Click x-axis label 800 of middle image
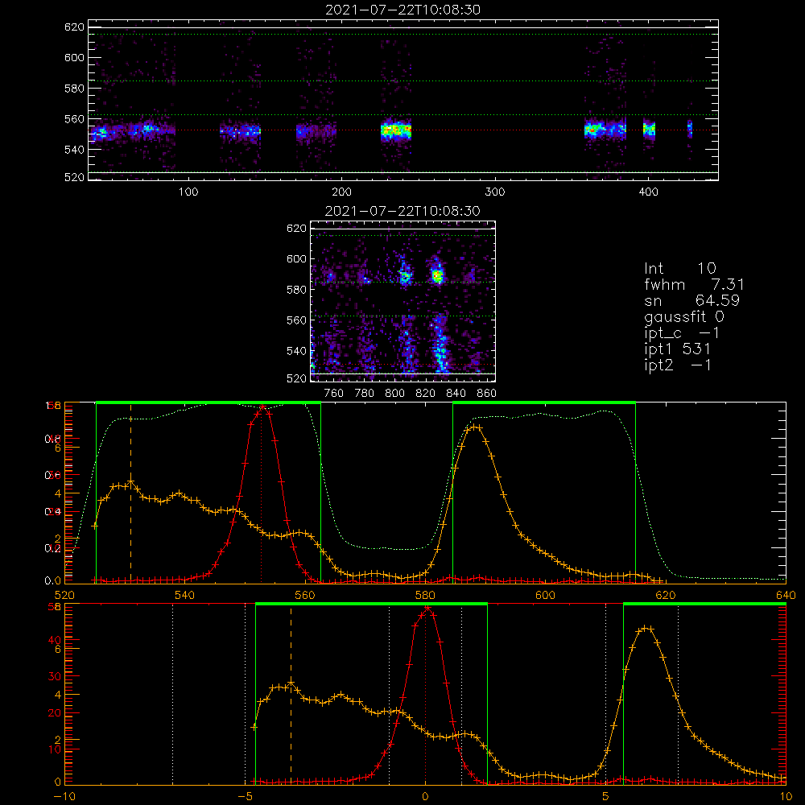Screen dimensions: 805x805 click(394, 394)
